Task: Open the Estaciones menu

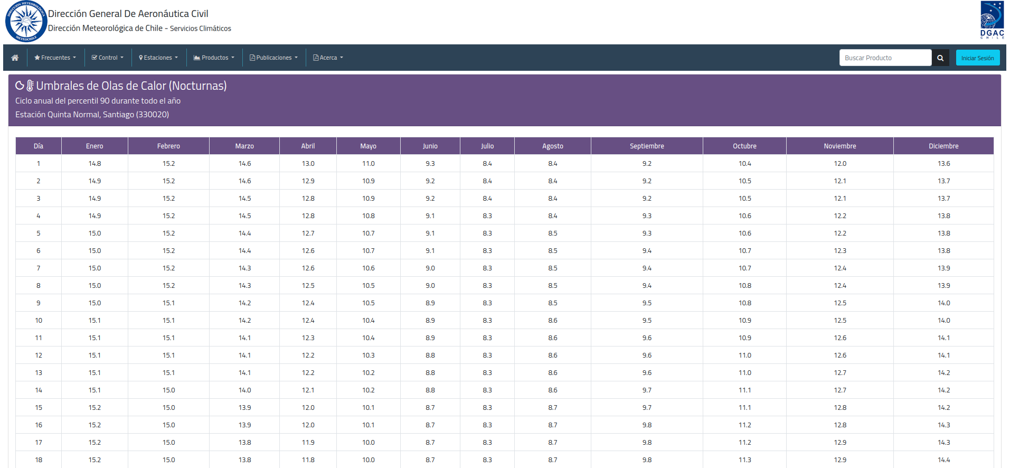Action: 158,58
